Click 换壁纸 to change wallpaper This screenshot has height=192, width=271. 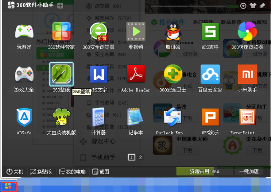tap(41, 172)
